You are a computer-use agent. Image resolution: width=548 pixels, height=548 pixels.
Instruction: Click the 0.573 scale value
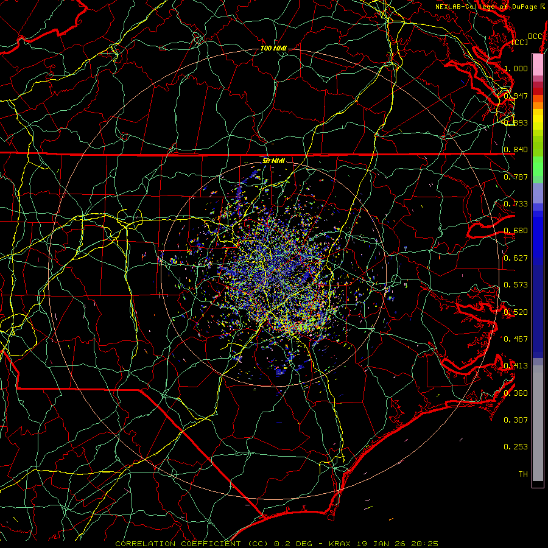coord(516,285)
